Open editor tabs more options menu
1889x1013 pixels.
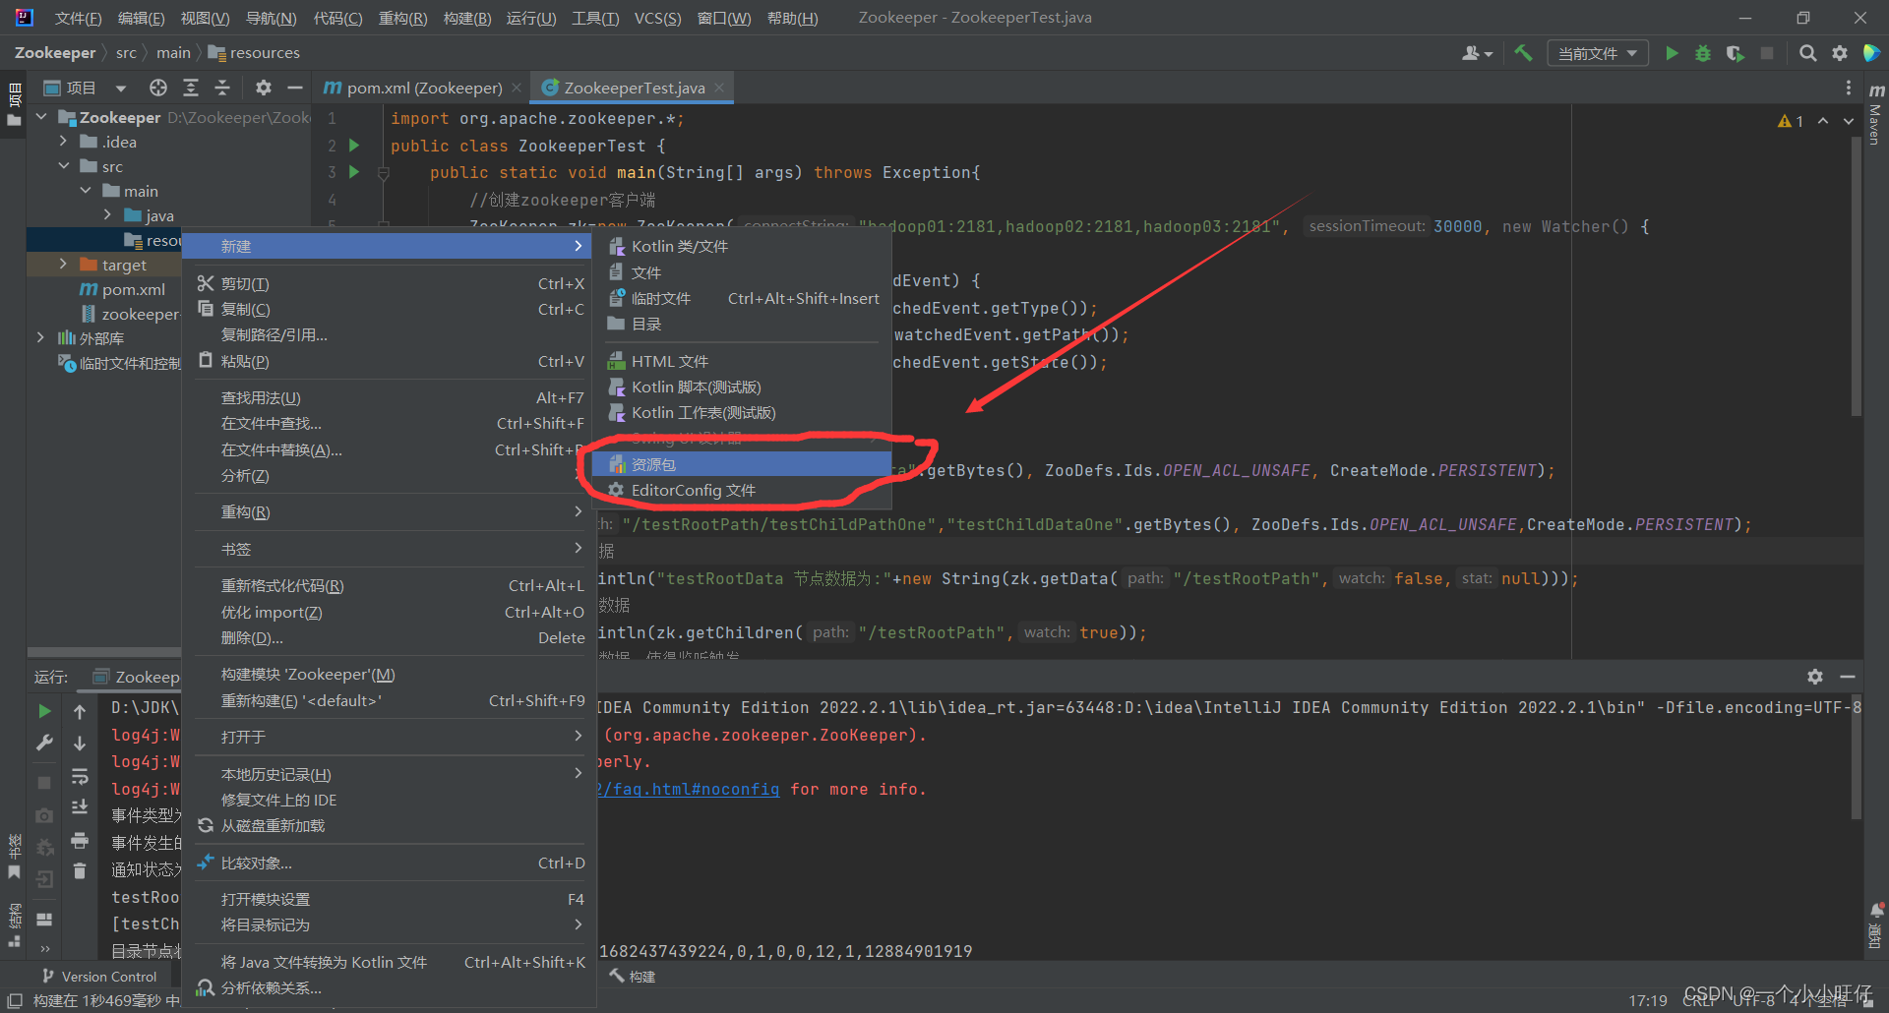point(1849,88)
